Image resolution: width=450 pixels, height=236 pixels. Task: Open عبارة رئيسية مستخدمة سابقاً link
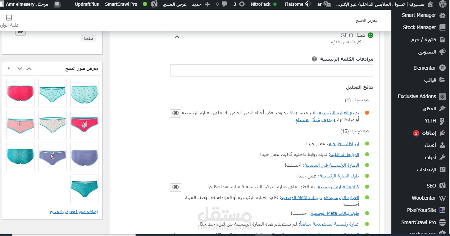pos(329,224)
